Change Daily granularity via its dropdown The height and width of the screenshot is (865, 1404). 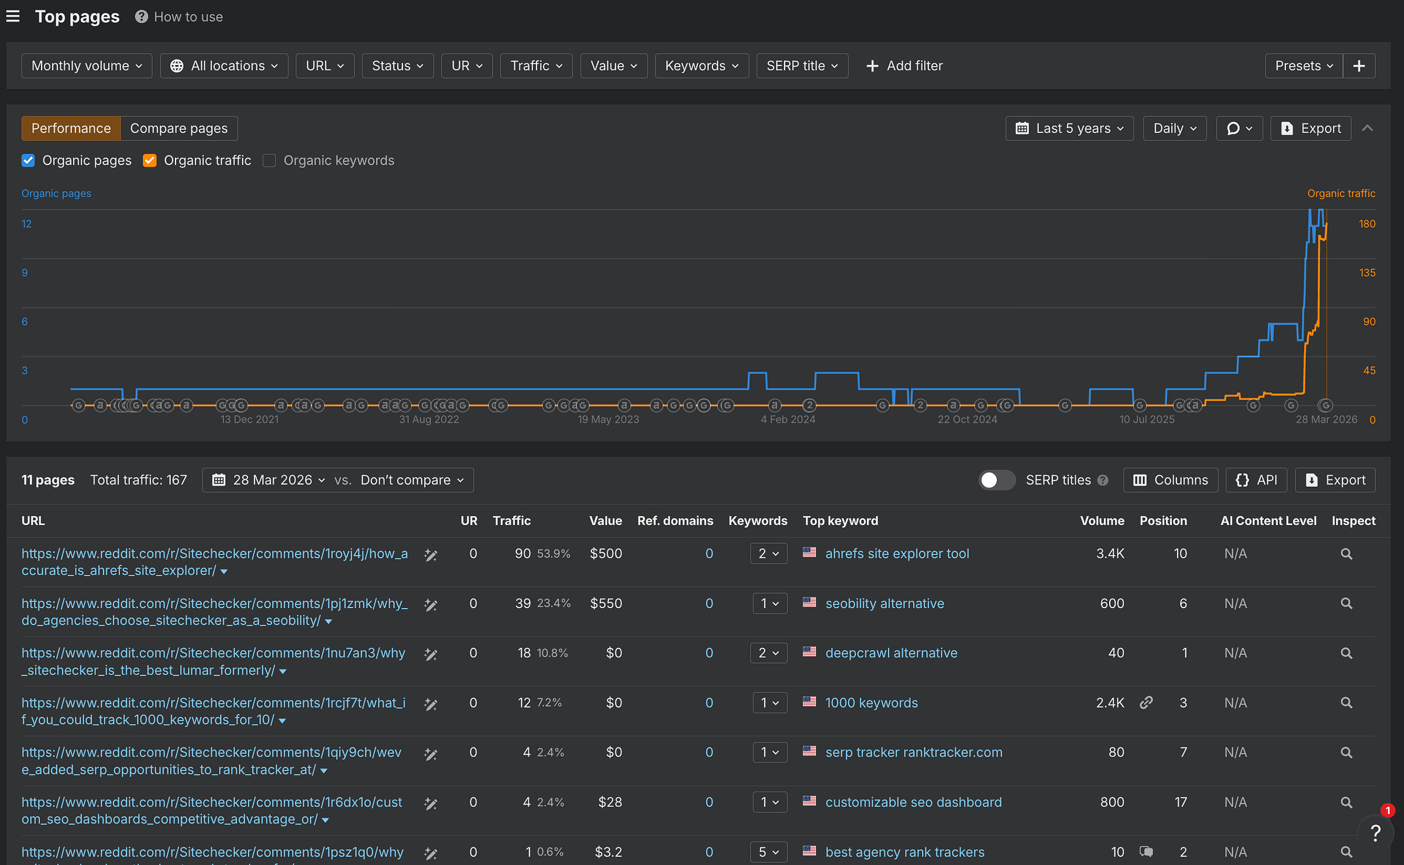[1174, 128]
